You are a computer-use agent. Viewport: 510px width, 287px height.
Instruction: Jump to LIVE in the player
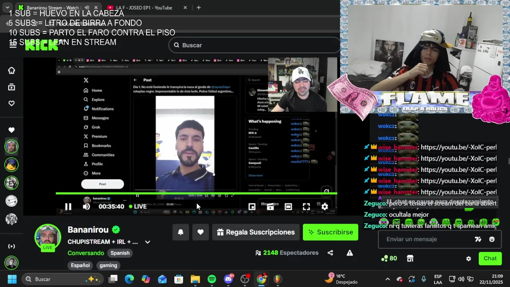pos(137,206)
